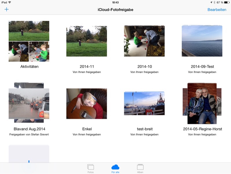The image size is (231, 174).
Task: Tap the Aktivitäten album label
Action: pos(29,67)
